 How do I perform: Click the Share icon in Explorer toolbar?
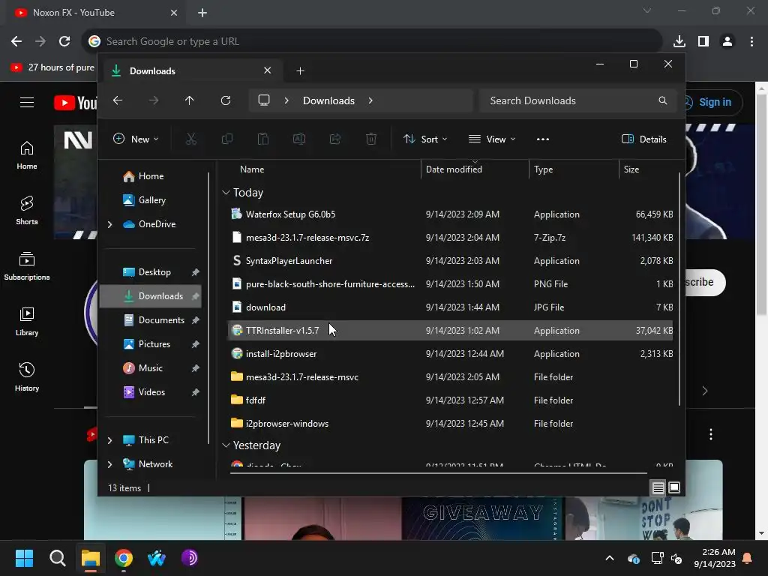tap(335, 139)
